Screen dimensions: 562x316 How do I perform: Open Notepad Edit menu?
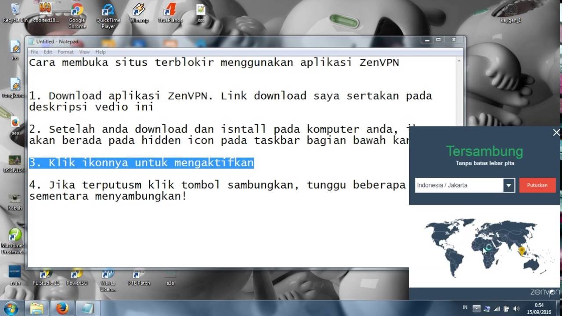48,52
